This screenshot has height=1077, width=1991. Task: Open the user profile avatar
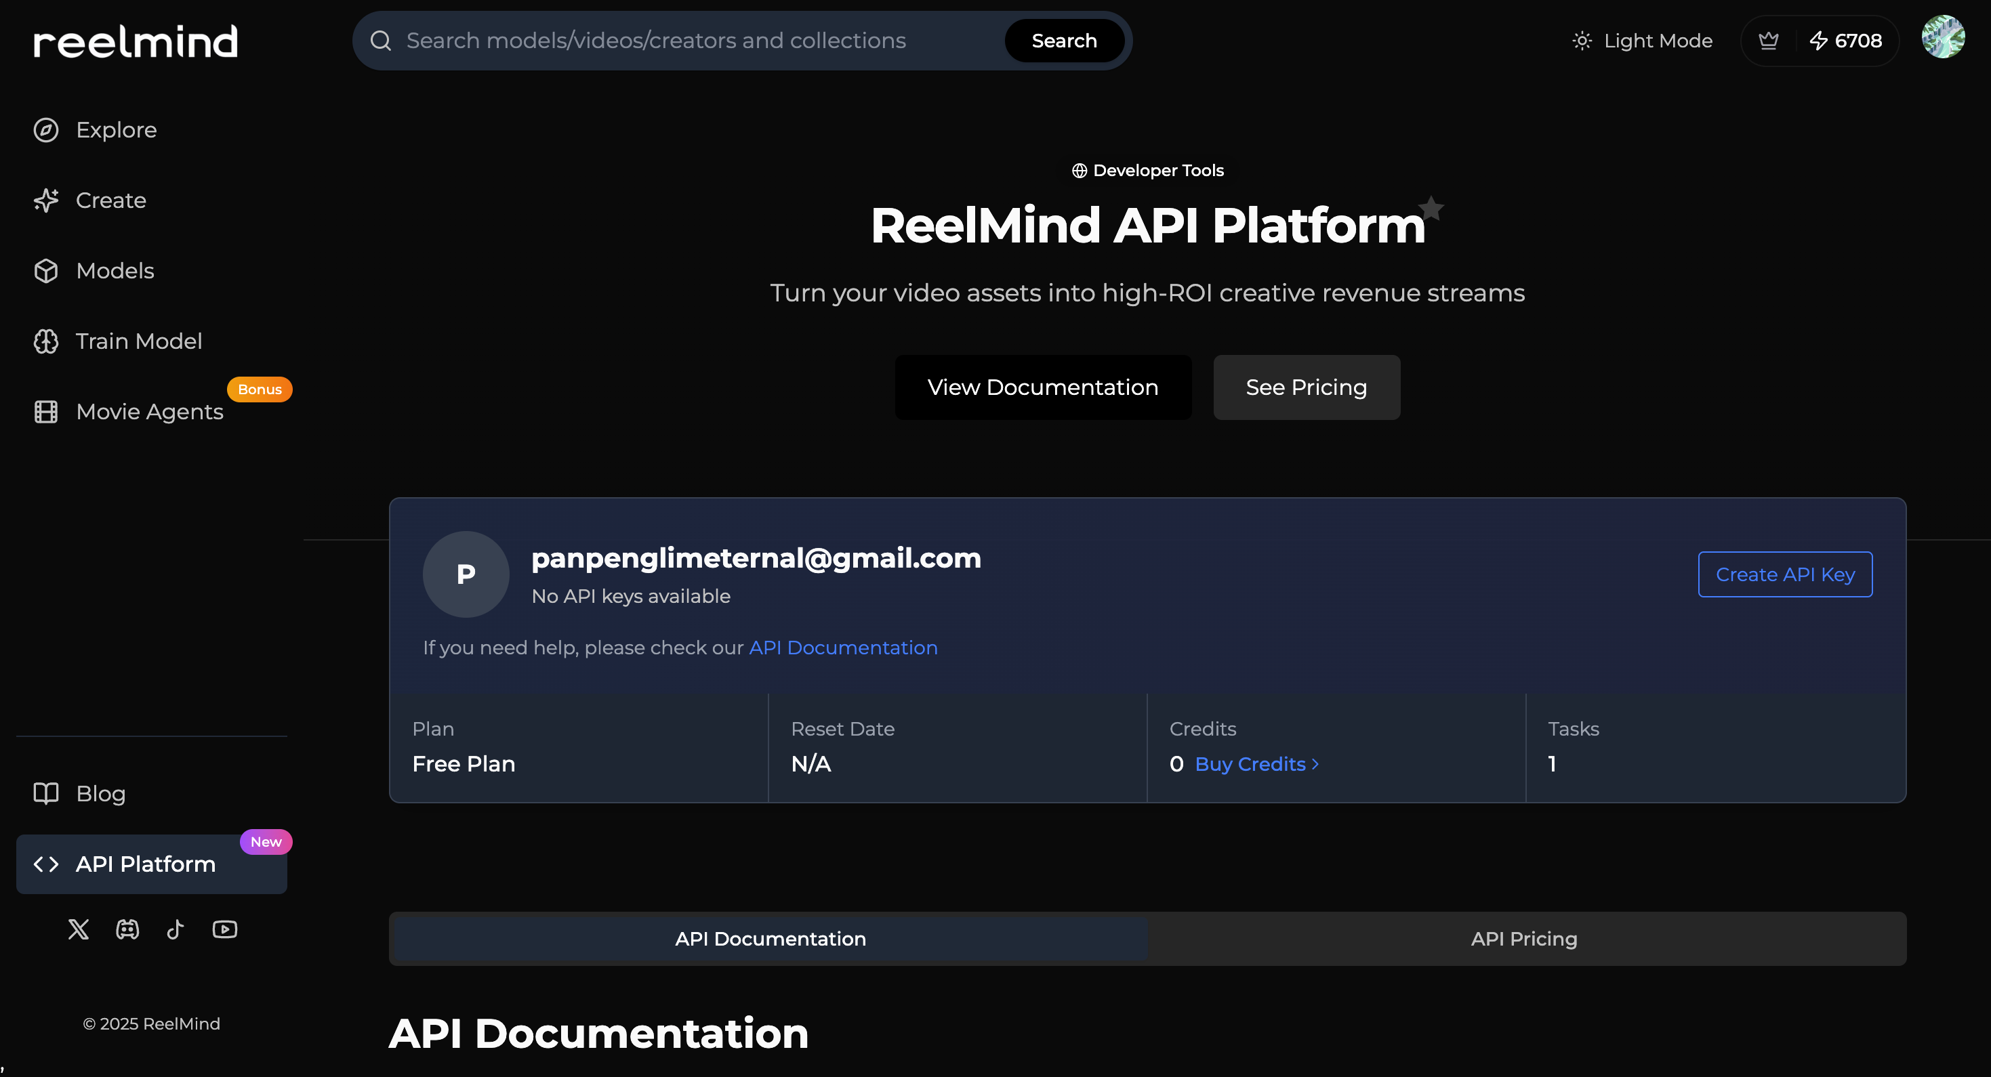[x=1943, y=37]
